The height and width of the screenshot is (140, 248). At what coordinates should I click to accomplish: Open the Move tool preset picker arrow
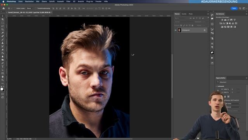(x=11, y=9)
